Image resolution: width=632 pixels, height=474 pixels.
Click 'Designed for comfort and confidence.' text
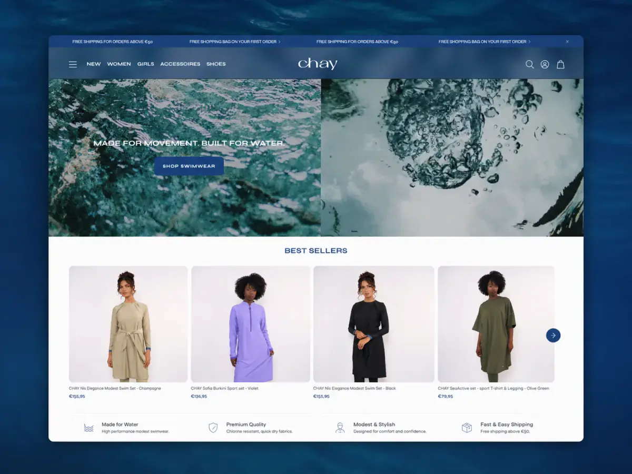tap(390, 431)
